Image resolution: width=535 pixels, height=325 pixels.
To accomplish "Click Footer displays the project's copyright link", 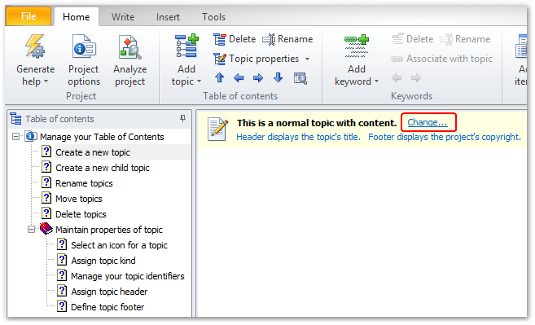I will (x=445, y=137).
